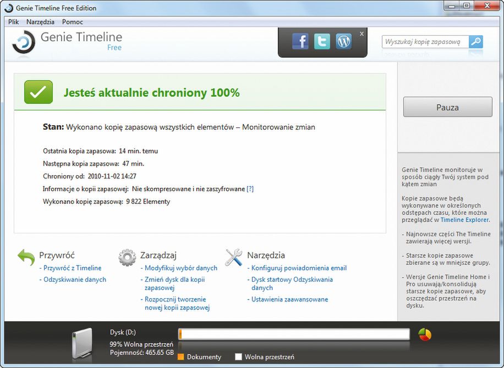The image size is (504, 368).
Task: Open the Przywróć z Timeline link
Action: point(72,268)
